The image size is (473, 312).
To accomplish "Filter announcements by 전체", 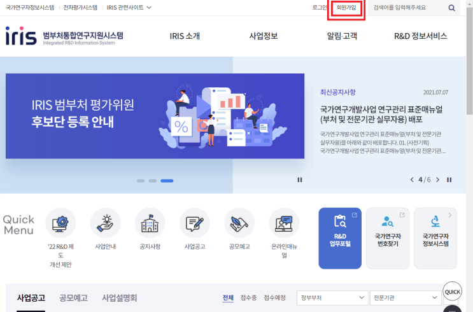I will [x=228, y=298].
